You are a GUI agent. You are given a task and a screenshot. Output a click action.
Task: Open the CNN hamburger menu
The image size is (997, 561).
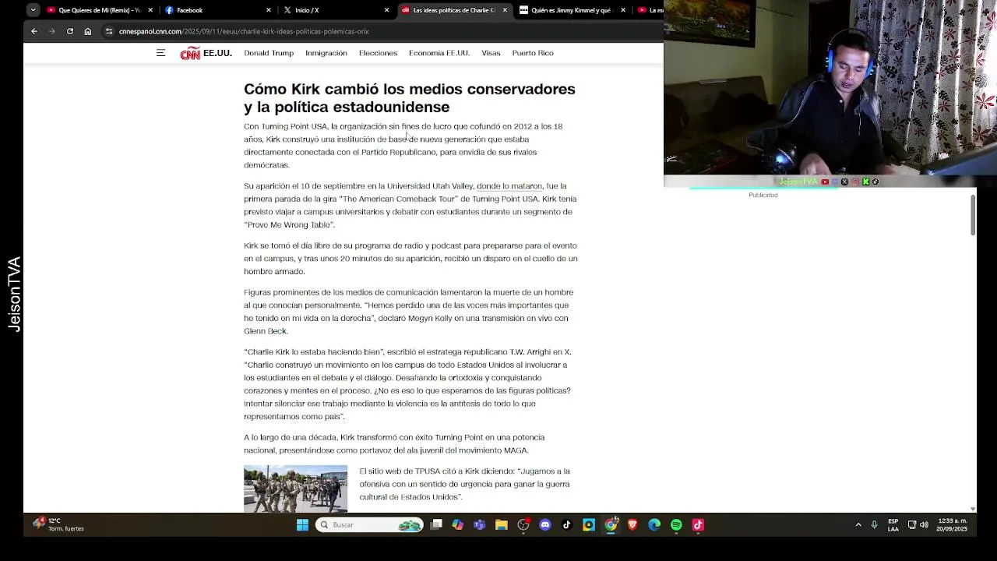(160, 53)
